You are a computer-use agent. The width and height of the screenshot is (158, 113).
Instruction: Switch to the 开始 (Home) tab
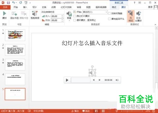(16, 7)
